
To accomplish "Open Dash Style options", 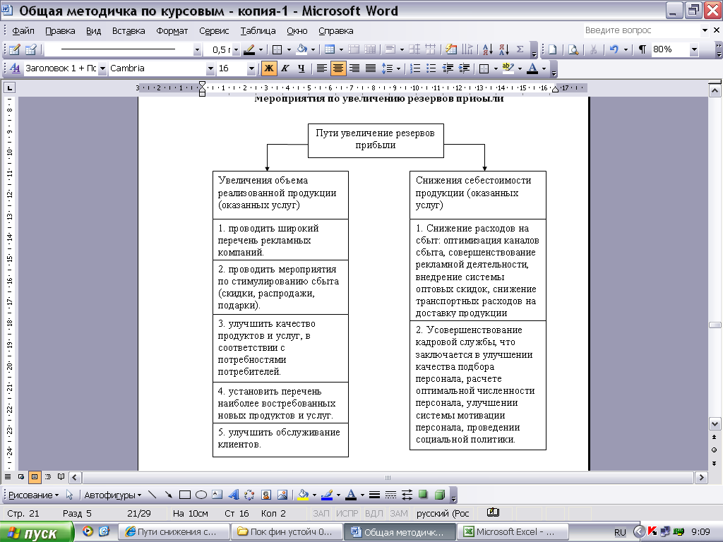I will (390, 495).
